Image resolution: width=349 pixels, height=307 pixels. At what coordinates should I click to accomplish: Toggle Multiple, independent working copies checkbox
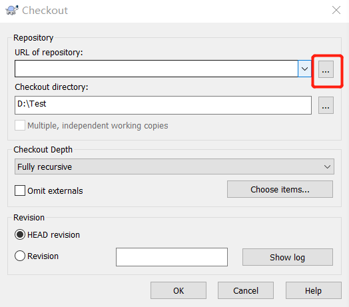pyautogui.click(x=20, y=125)
